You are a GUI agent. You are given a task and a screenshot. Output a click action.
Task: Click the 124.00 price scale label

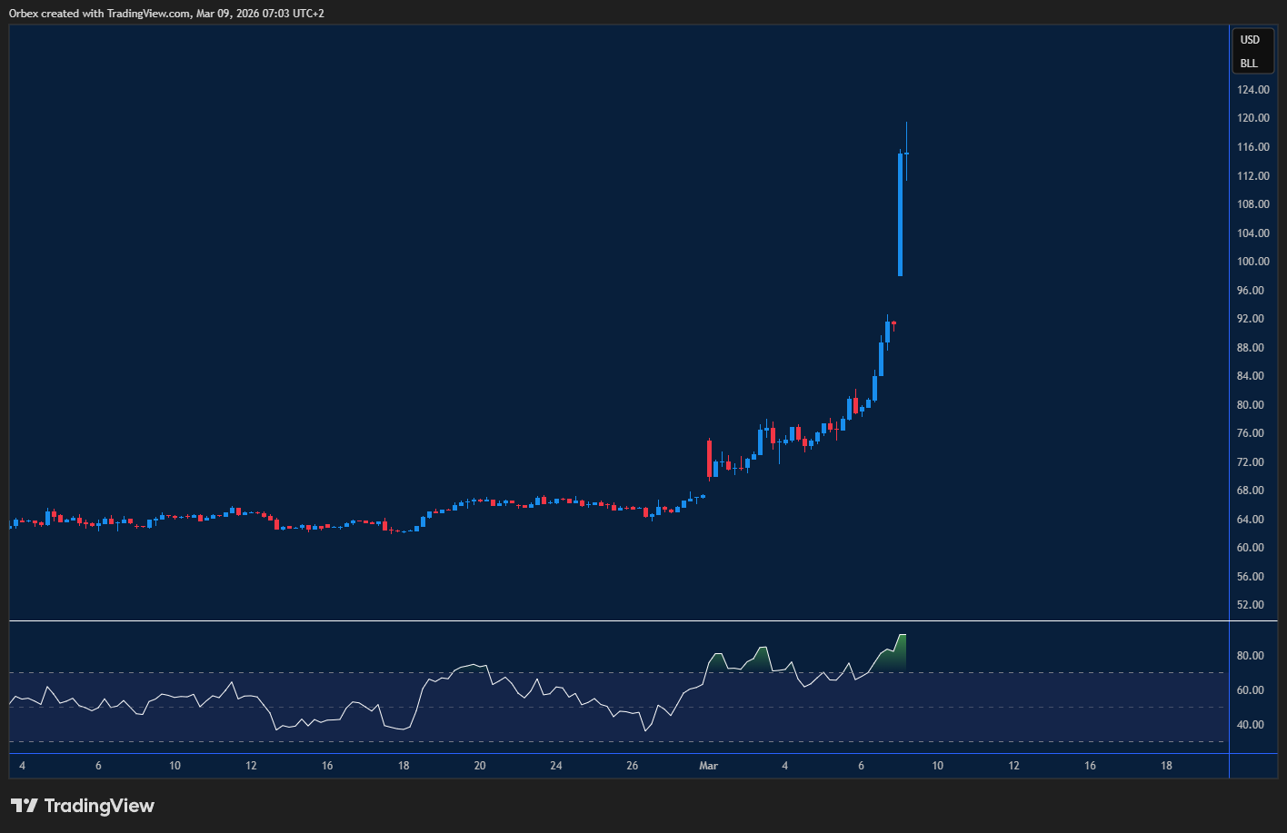tap(1252, 90)
